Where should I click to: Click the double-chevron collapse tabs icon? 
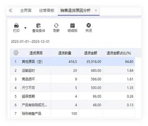(x=11, y=10)
